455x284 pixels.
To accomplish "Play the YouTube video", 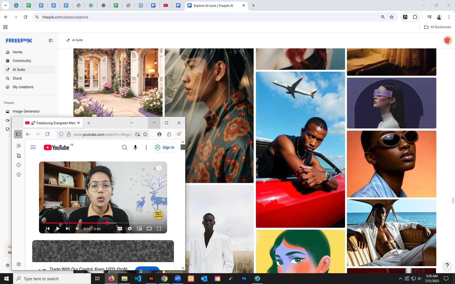I will 58,229.
